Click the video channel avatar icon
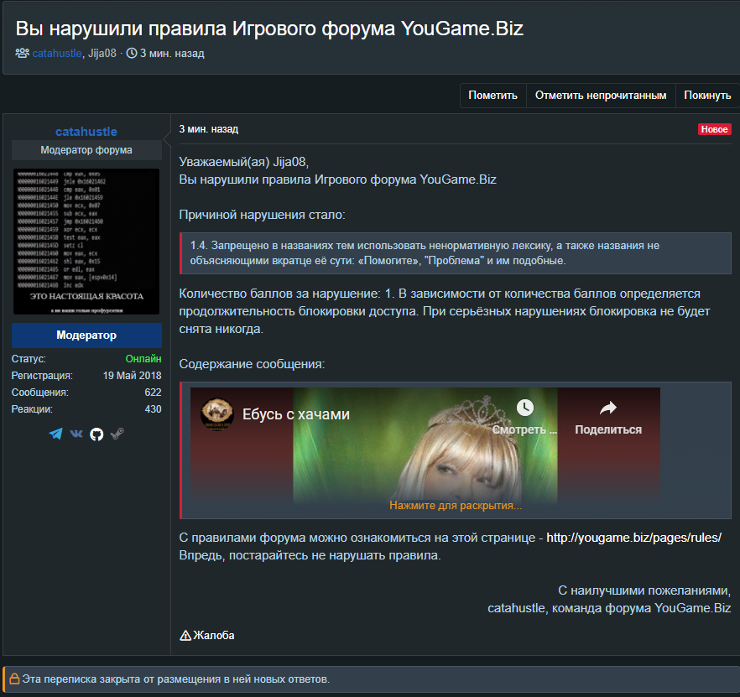The width and height of the screenshot is (740, 697). (217, 414)
